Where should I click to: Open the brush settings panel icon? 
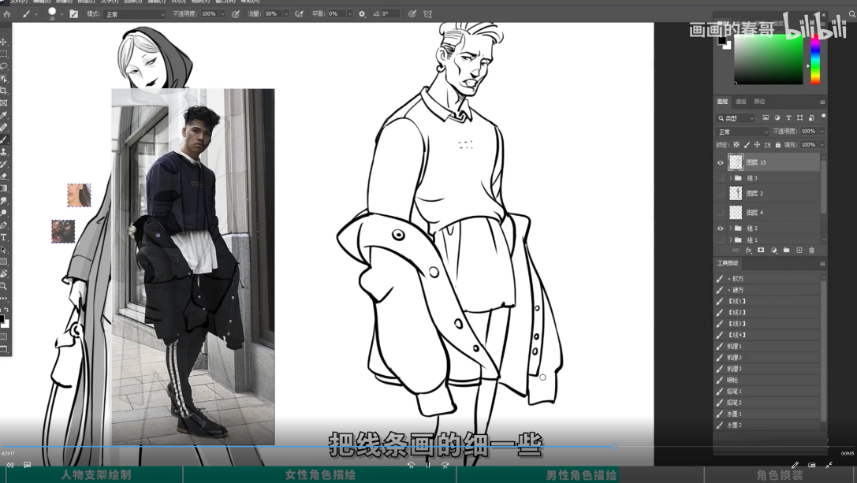pos(74,14)
